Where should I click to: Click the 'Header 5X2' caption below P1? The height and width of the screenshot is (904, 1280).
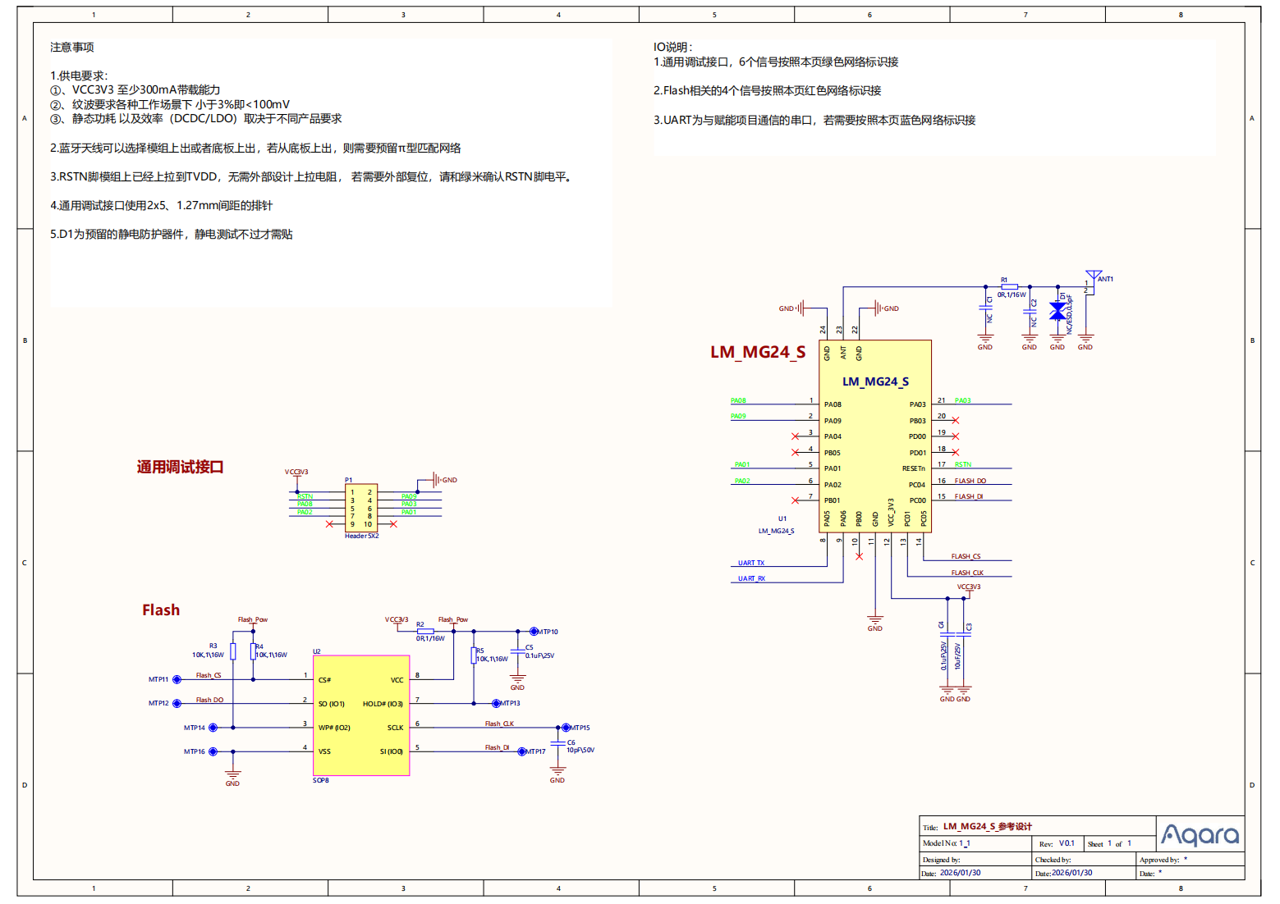(x=361, y=536)
